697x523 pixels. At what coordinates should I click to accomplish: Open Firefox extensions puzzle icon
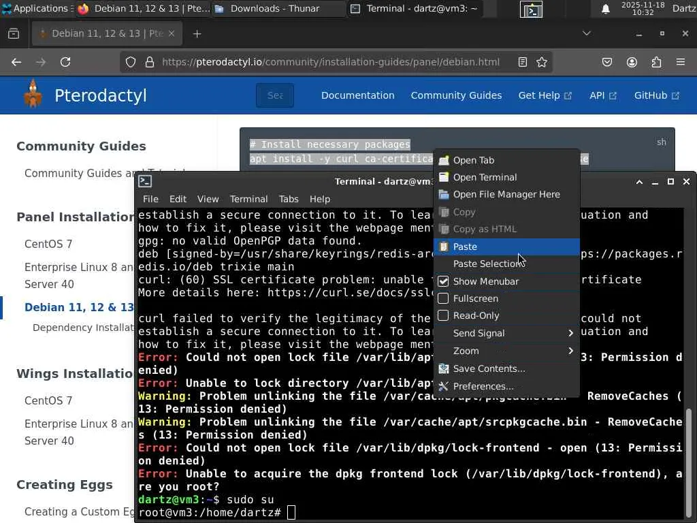click(x=657, y=62)
